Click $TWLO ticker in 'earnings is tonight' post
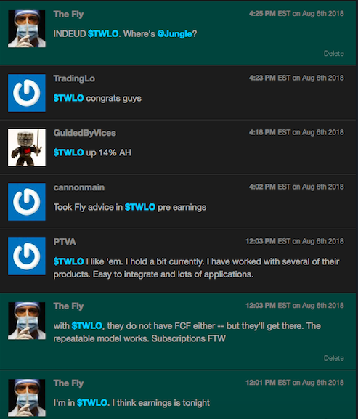358x419 pixels. point(92,403)
